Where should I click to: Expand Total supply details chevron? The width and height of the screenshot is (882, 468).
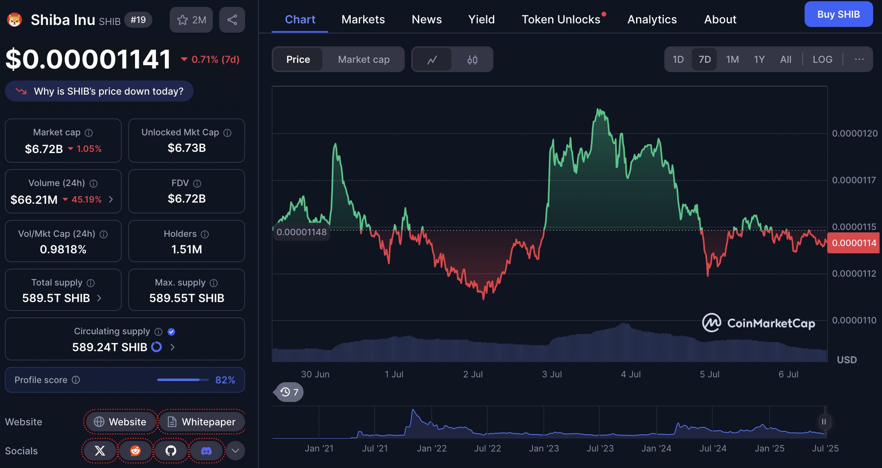tap(99, 298)
